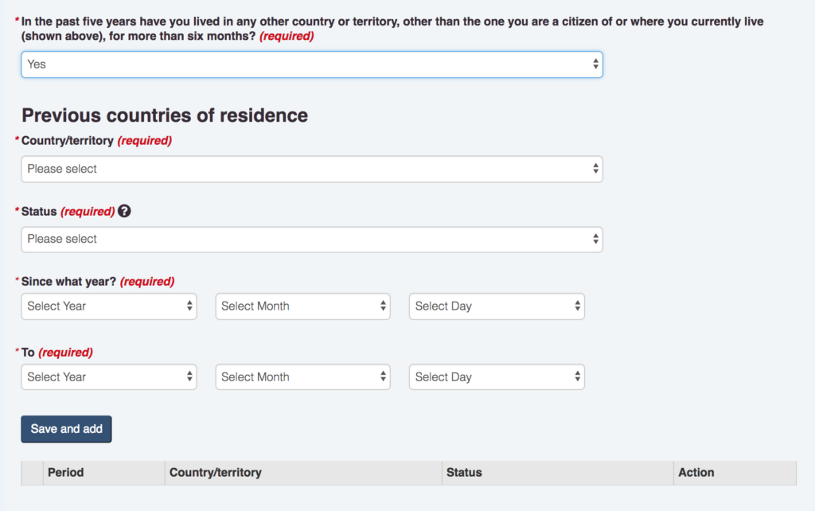This screenshot has width=815, height=511.
Task: Click the To (required) field label
Action: [57, 353]
